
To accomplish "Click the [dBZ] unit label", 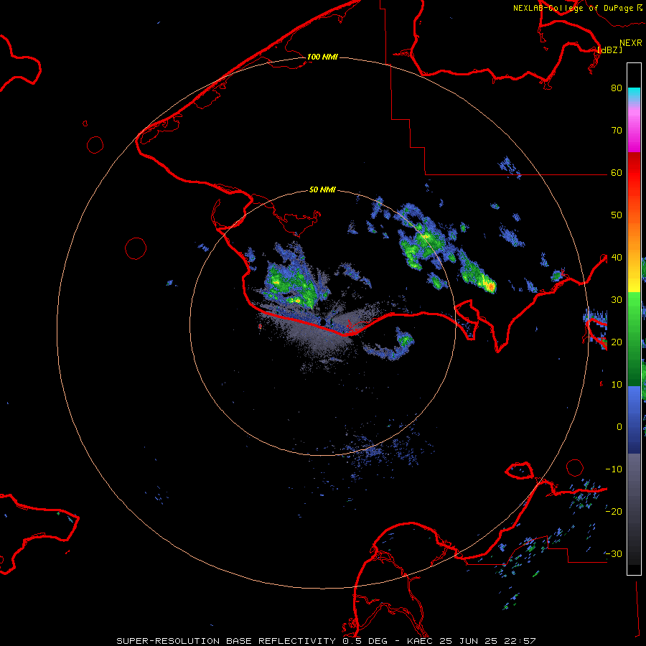I will pos(609,50).
